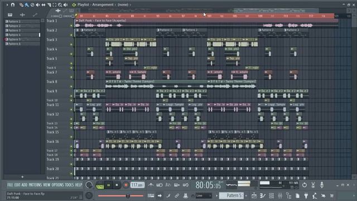Select the Select tool dashed bracket icon
The height and width of the screenshot is (201, 357).
[x=55, y=4]
